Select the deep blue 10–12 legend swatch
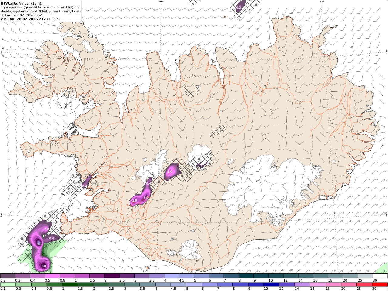The image size is (388, 291). coord(271,284)
